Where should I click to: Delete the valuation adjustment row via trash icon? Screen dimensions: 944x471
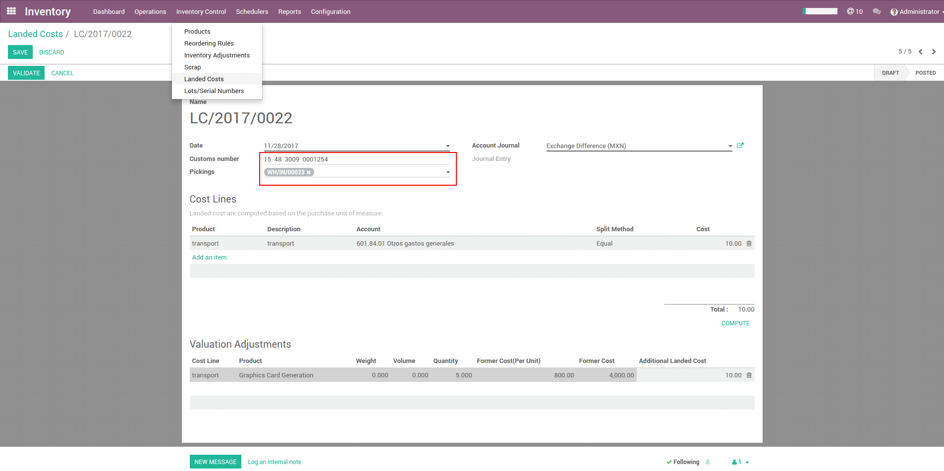point(749,375)
